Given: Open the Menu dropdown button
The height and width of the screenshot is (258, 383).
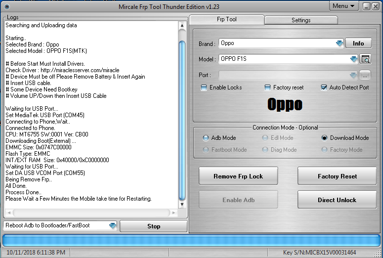Looking at the screenshot, I should [x=343, y=6].
